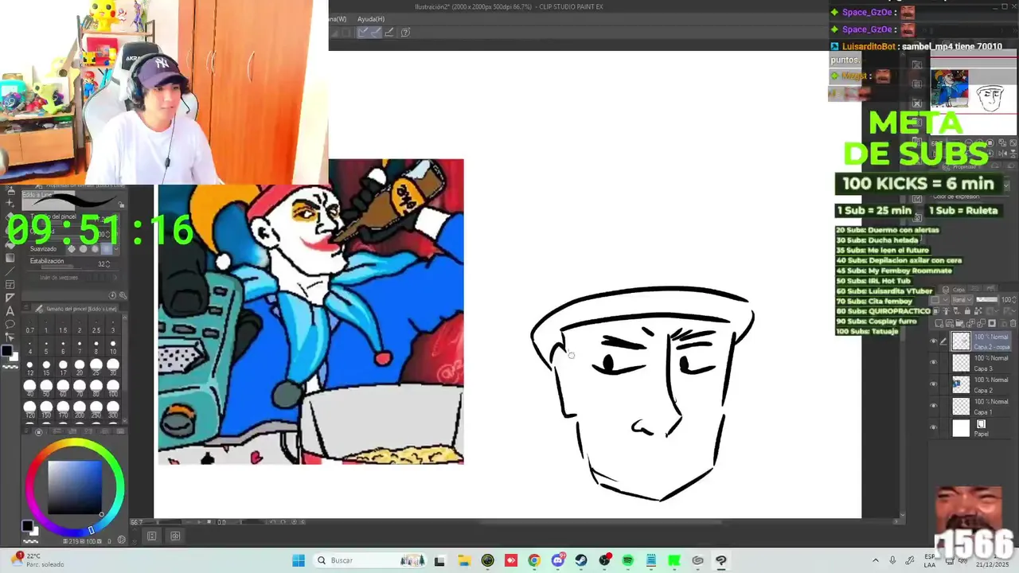The image size is (1019, 573).
Task: Show hidden system tray icons chevron
Action: point(876,560)
